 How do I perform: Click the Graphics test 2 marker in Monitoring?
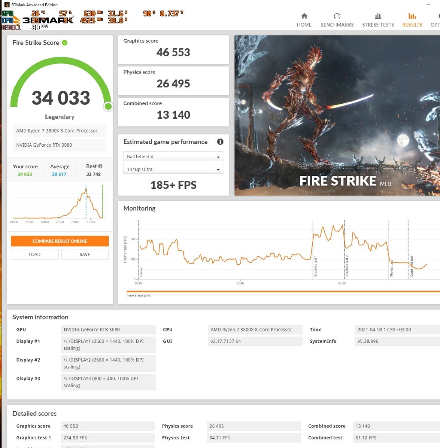click(346, 266)
